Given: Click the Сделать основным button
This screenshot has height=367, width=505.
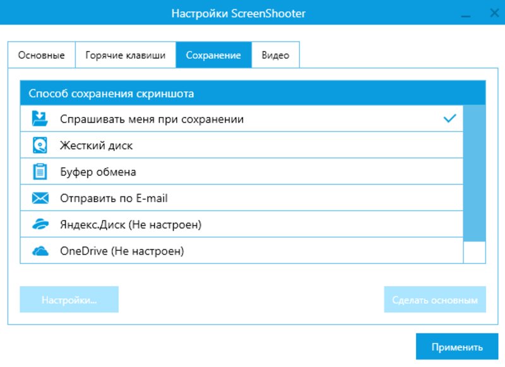Looking at the screenshot, I should click(x=434, y=299).
